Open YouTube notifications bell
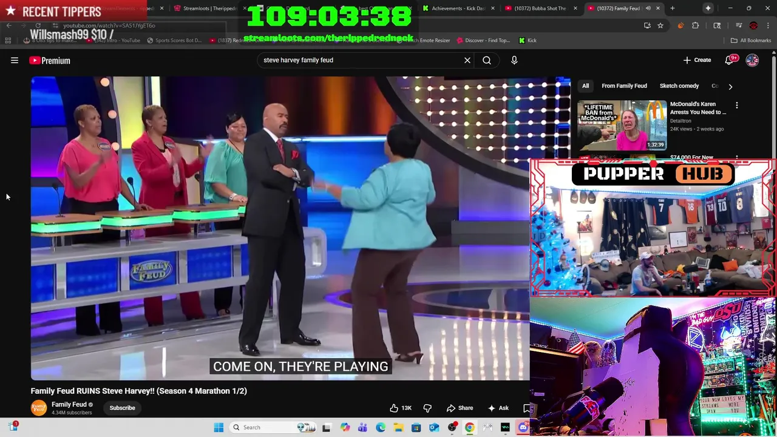 click(730, 60)
